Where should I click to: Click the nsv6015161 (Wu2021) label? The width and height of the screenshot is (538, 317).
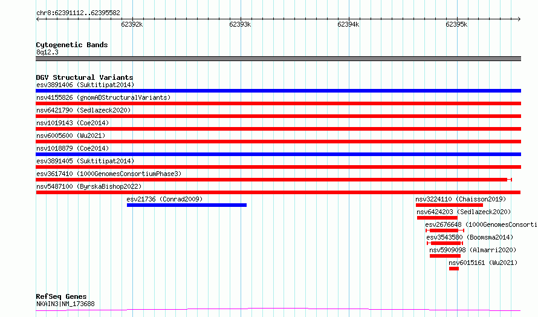pos(483,263)
